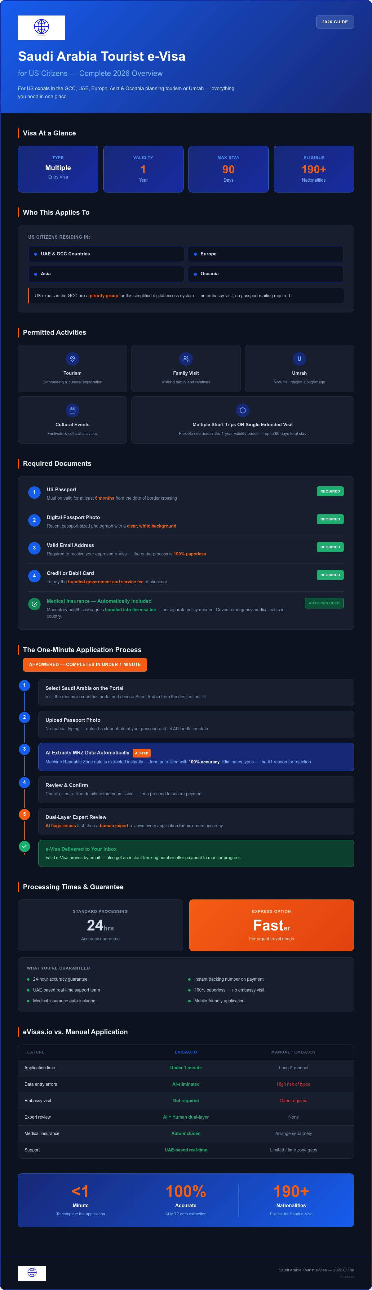
Task: Click the footer globe logo
Action: pyautogui.click(x=32, y=1272)
